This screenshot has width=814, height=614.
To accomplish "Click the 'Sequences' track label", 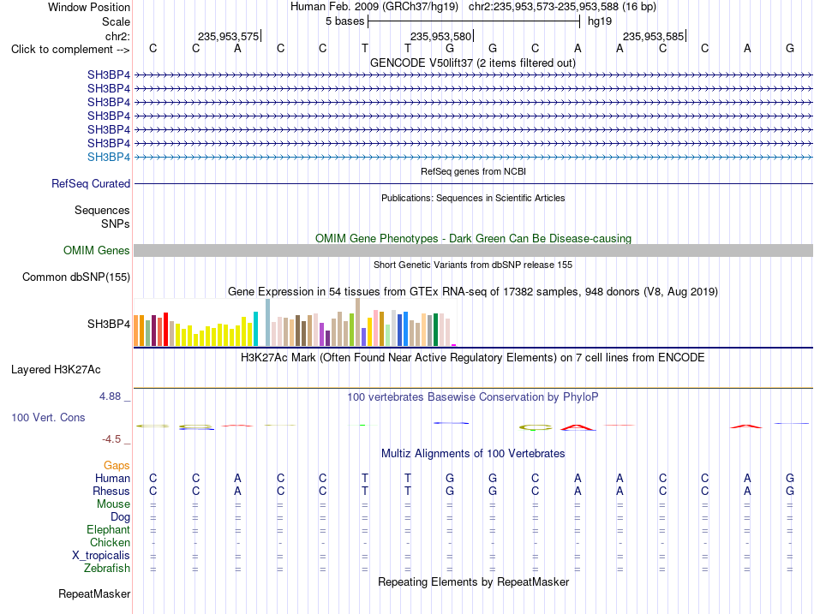I will pos(102,210).
